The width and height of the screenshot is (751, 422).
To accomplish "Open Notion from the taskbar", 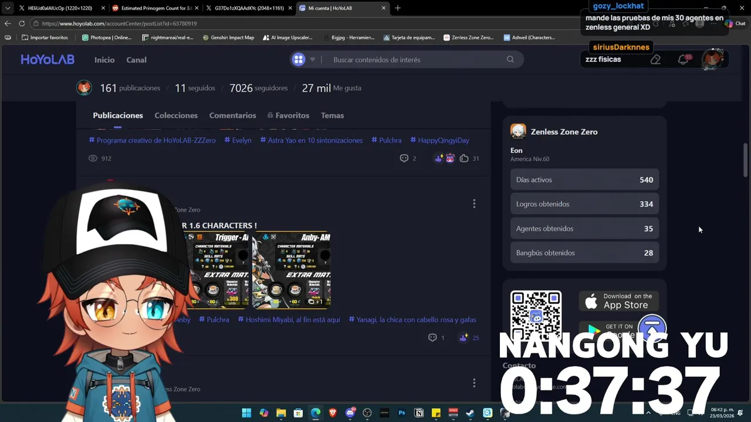I will click(x=419, y=413).
